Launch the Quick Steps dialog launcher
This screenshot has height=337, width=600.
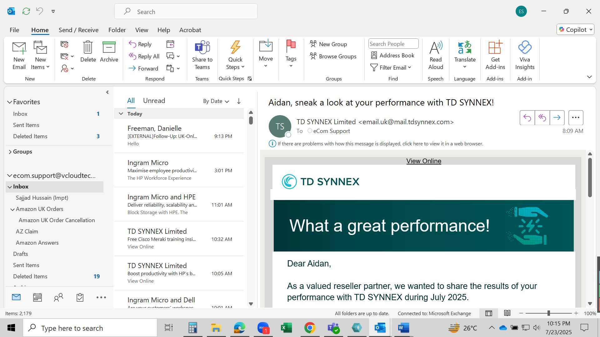coord(250,79)
